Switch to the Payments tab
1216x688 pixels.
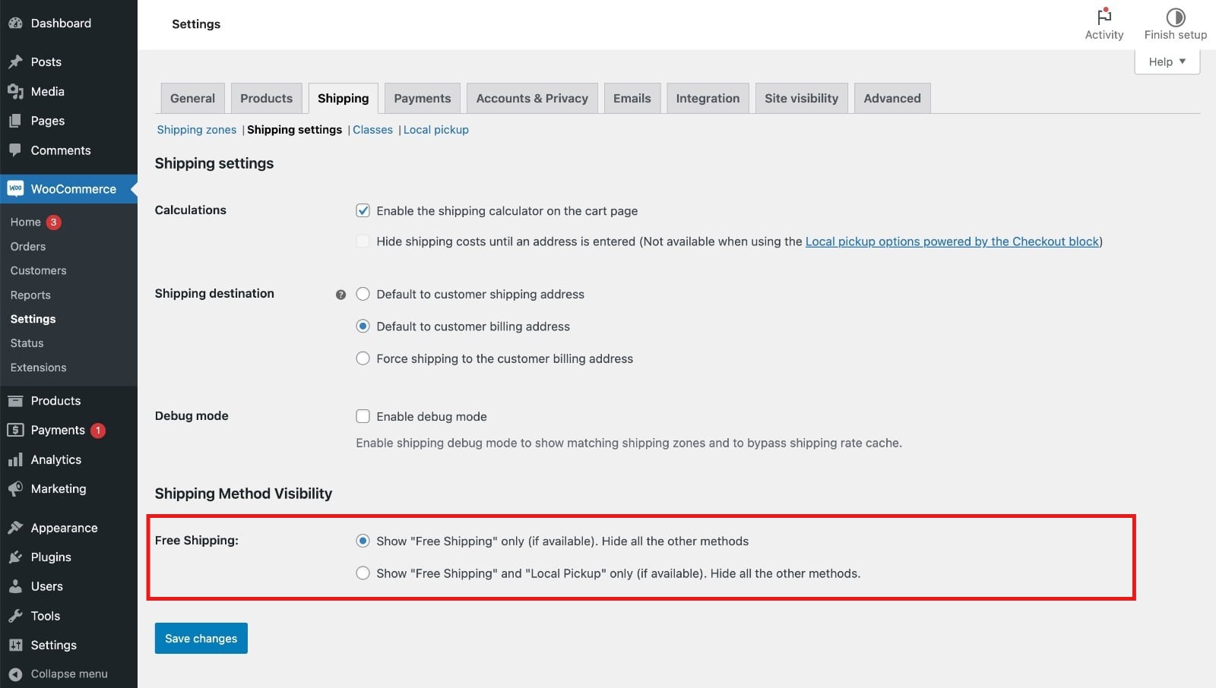[x=422, y=98]
